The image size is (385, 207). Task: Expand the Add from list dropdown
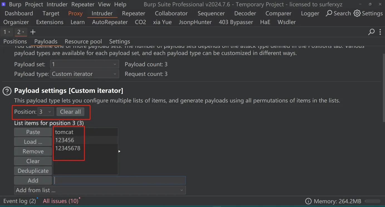click(x=100, y=190)
